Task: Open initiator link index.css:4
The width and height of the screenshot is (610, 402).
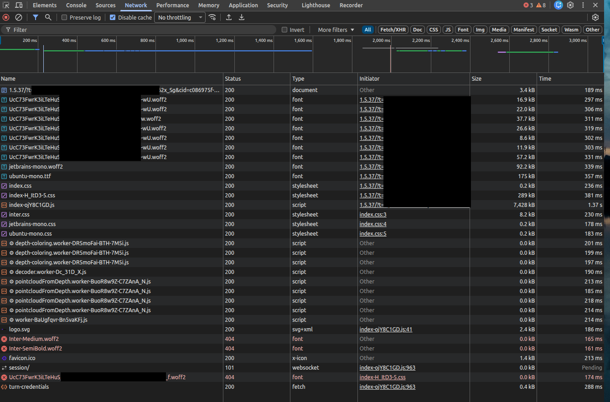Action: coord(373,224)
